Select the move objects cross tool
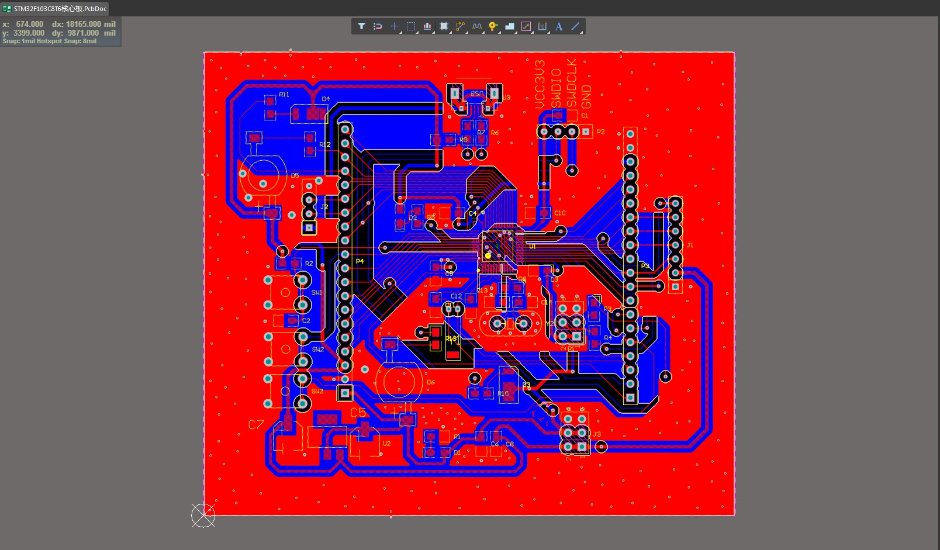This screenshot has height=550, width=940. pos(394,26)
